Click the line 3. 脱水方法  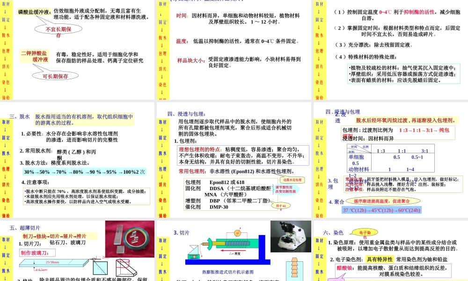[x=55, y=163]
